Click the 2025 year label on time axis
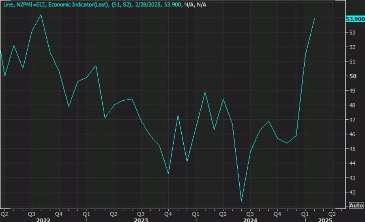The height and width of the screenshot is (222, 365). (326, 219)
